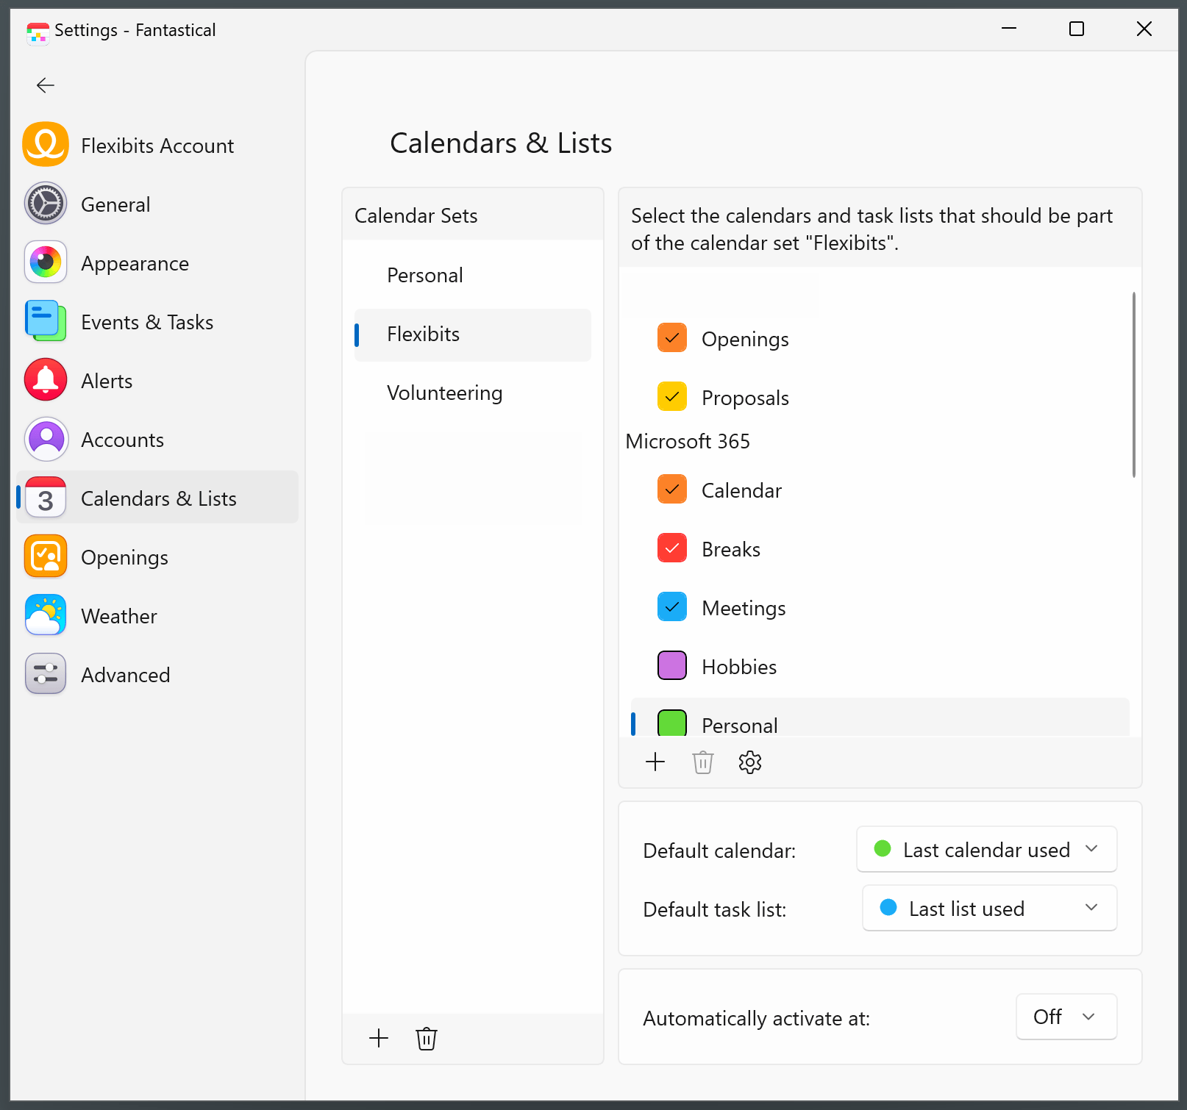
Task: Click the orange Openings sidebar icon
Action: click(46, 556)
